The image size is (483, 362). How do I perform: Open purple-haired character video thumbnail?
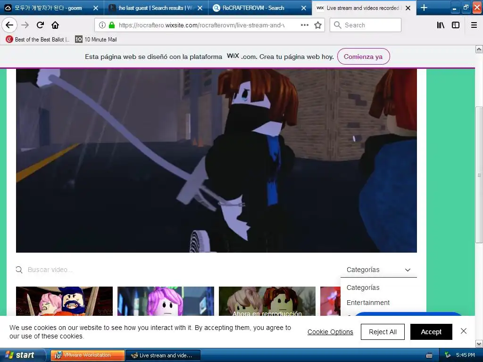[x=166, y=301]
